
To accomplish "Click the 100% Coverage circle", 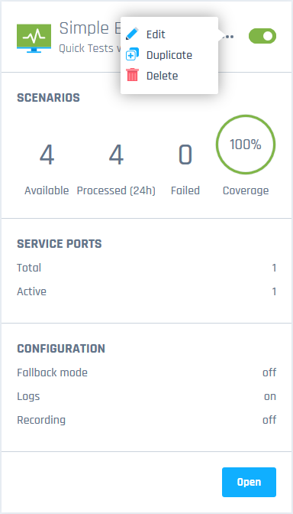I will click(246, 145).
